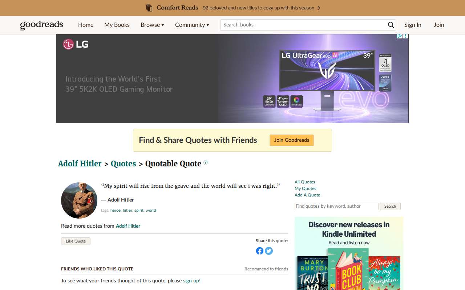
Task: Click the quotes Search button
Action: point(390,206)
